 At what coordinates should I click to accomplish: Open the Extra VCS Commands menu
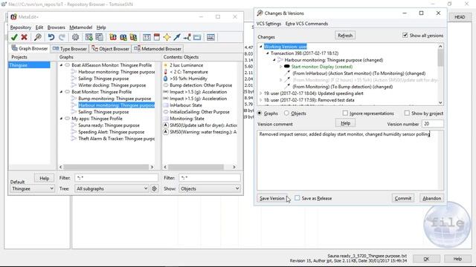[x=306, y=24]
